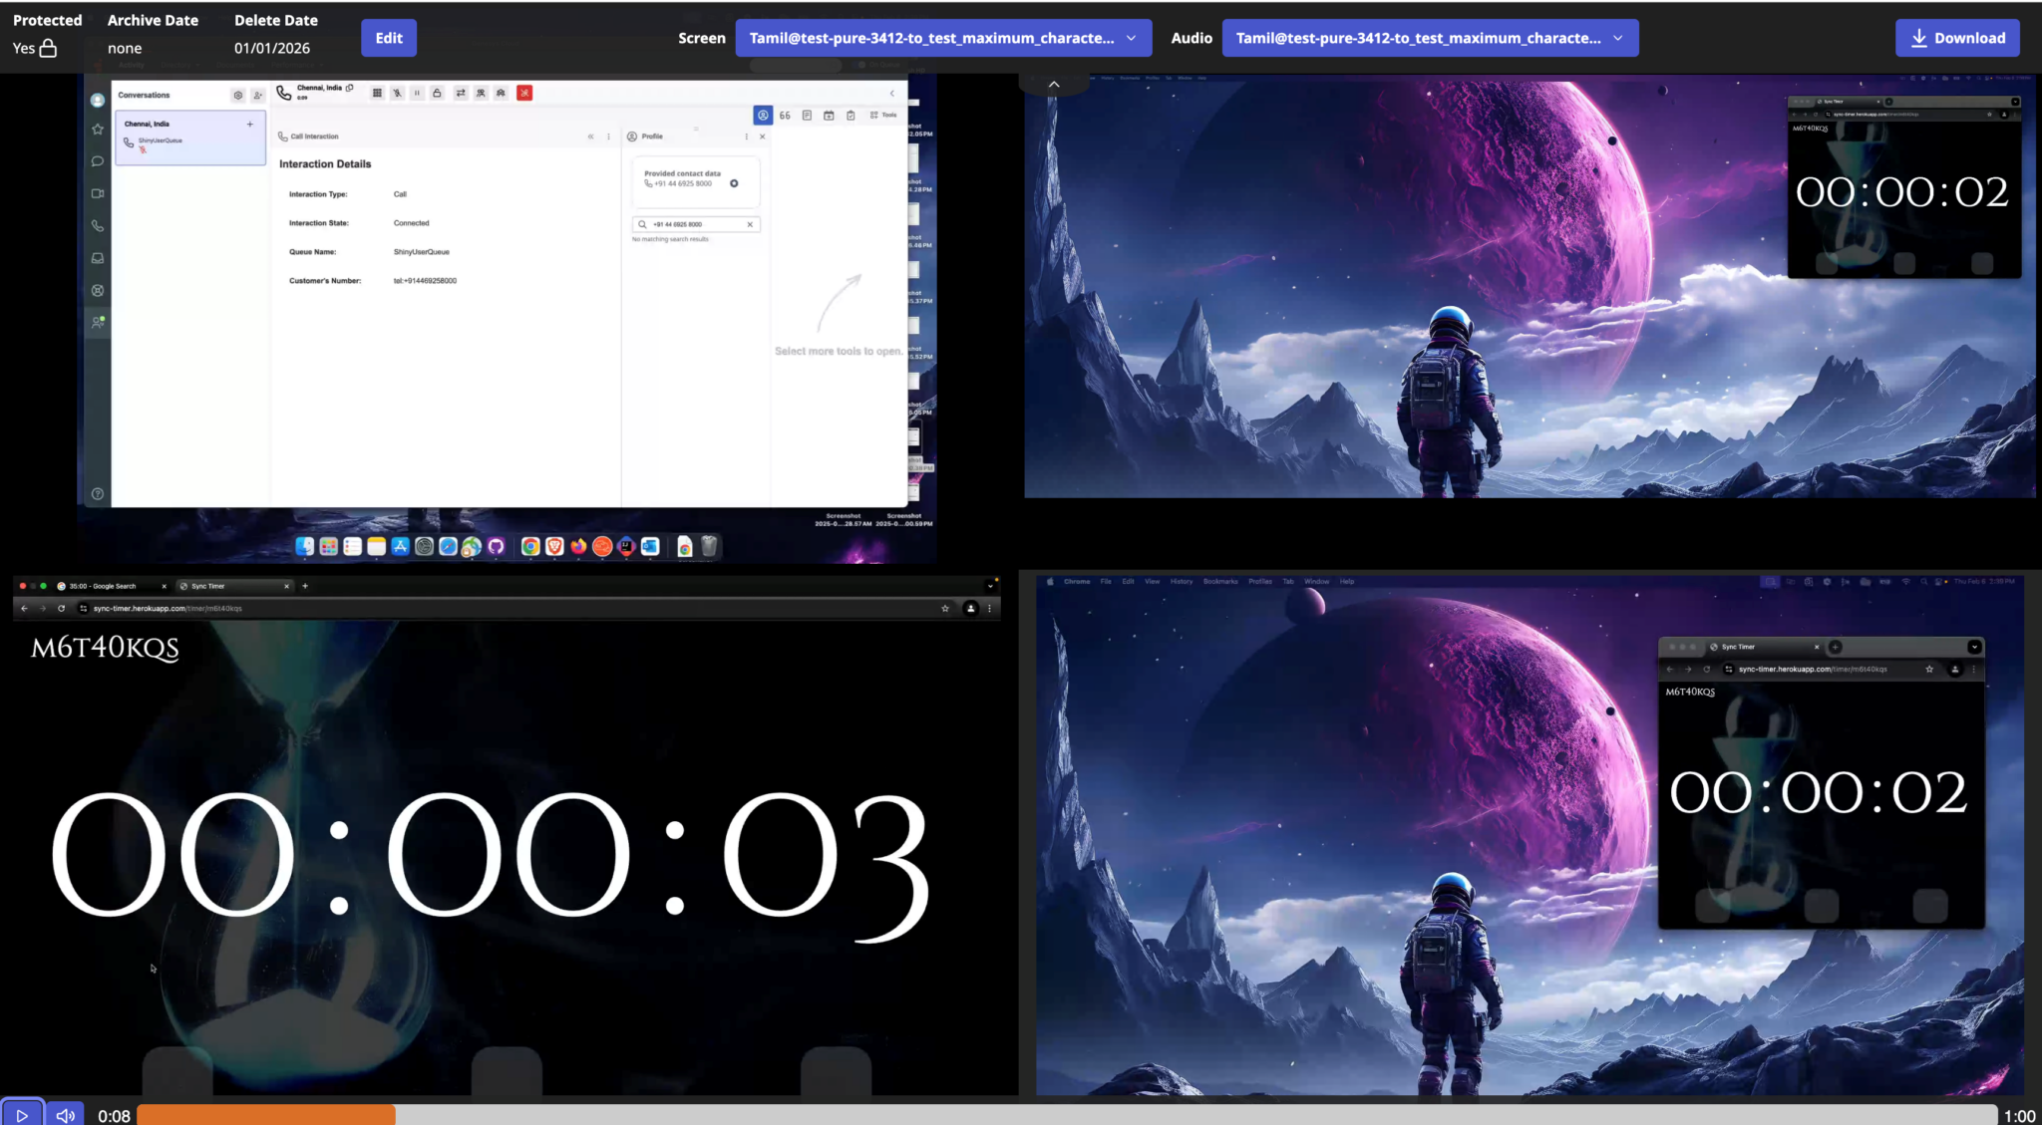
Task: Open the Audio source dropdown
Action: click(1429, 38)
